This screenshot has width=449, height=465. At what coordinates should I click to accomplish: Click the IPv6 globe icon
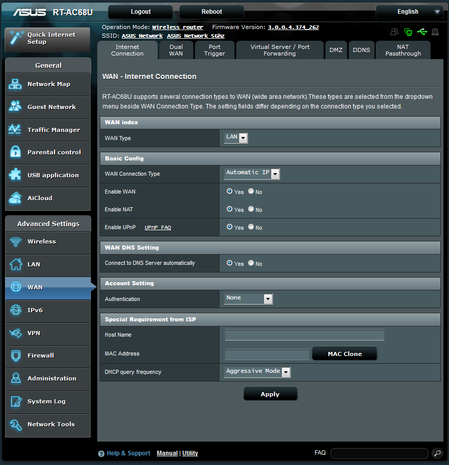[x=16, y=310]
